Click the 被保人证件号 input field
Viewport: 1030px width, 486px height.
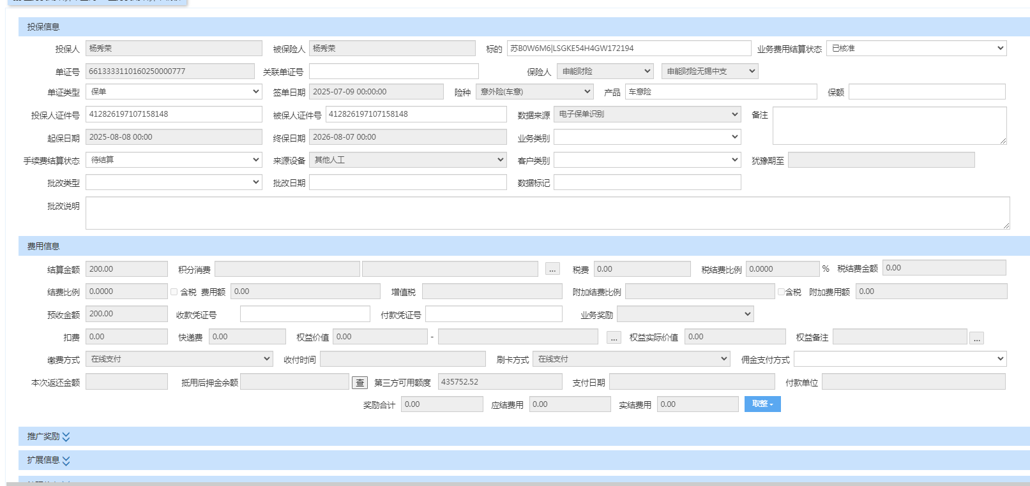point(416,114)
